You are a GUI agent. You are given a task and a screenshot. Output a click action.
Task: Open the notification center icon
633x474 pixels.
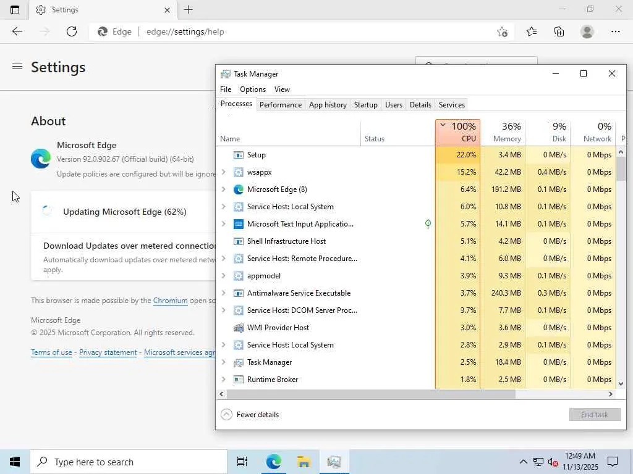(613, 462)
